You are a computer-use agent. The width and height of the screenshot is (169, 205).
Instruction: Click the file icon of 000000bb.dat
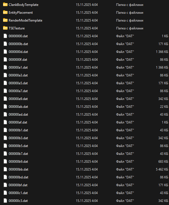[5, 169]
